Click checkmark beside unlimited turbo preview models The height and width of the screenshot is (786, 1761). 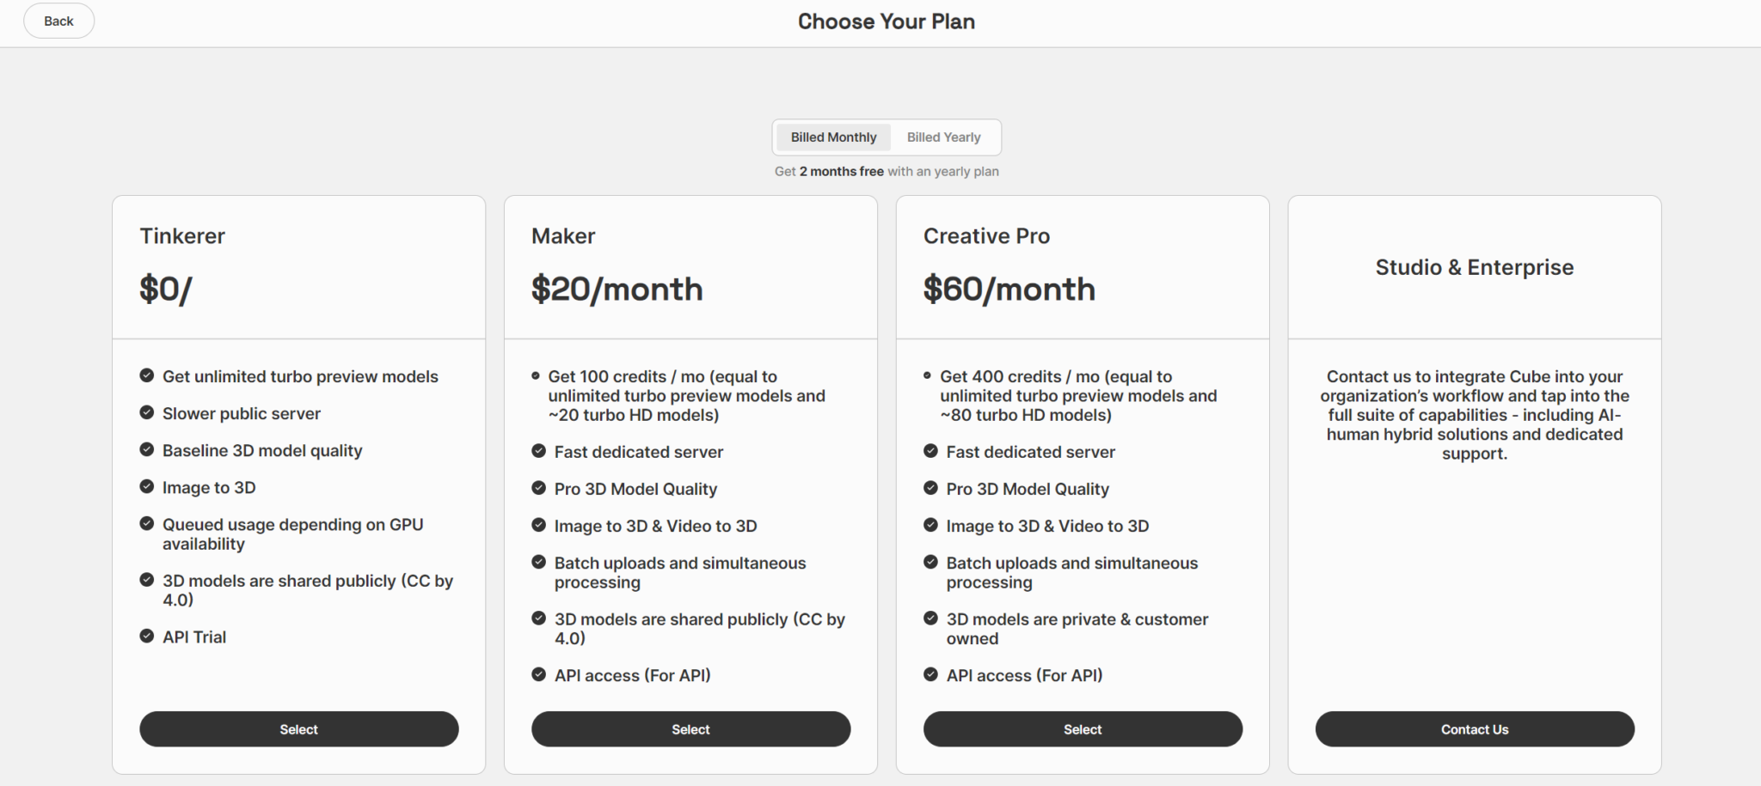[147, 375]
